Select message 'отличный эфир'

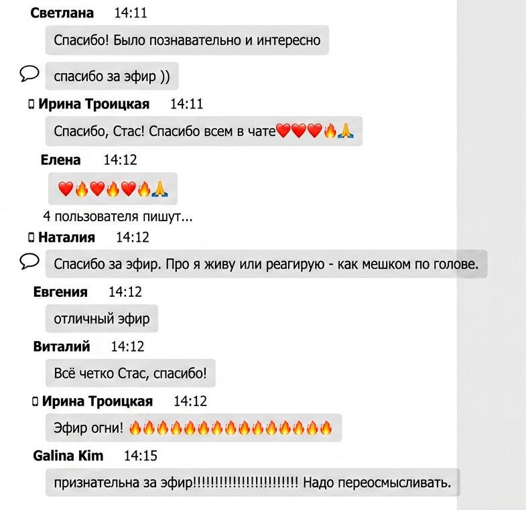(102, 318)
